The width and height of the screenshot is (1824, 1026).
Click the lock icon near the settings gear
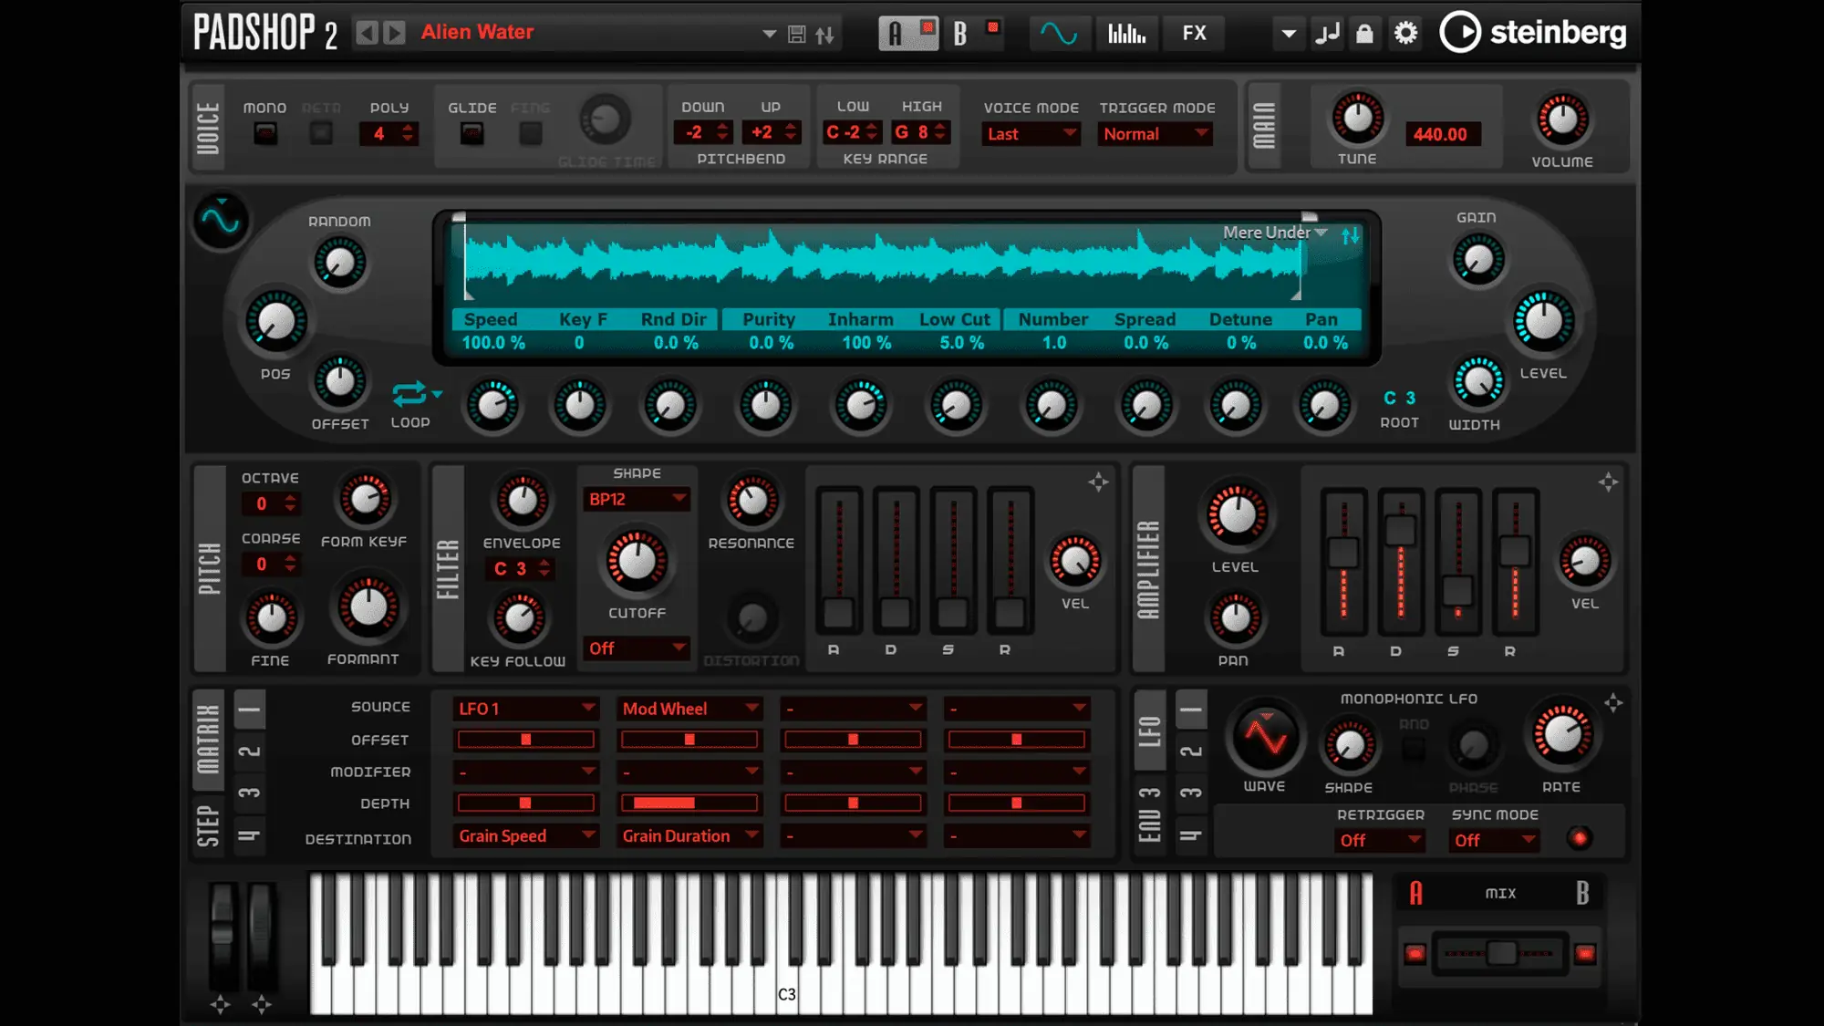(1365, 33)
